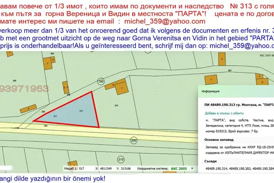Click the circled 200 road label
Image resolution: width=274 pixels, height=183 pixels.
pyautogui.click(x=134, y=140)
